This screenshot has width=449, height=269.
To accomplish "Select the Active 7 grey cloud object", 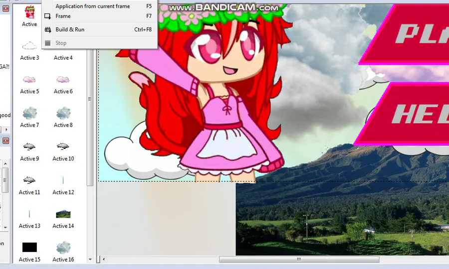I will pyautogui.click(x=29, y=113).
